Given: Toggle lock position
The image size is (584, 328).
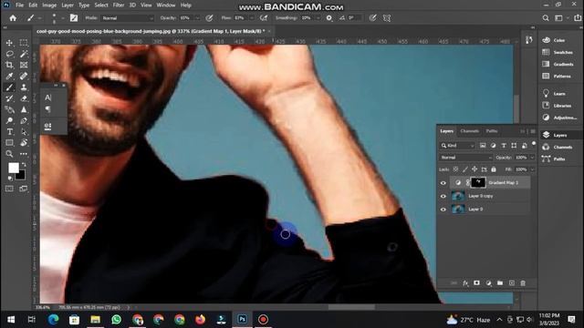Looking at the screenshot, I should tap(474, 169).
